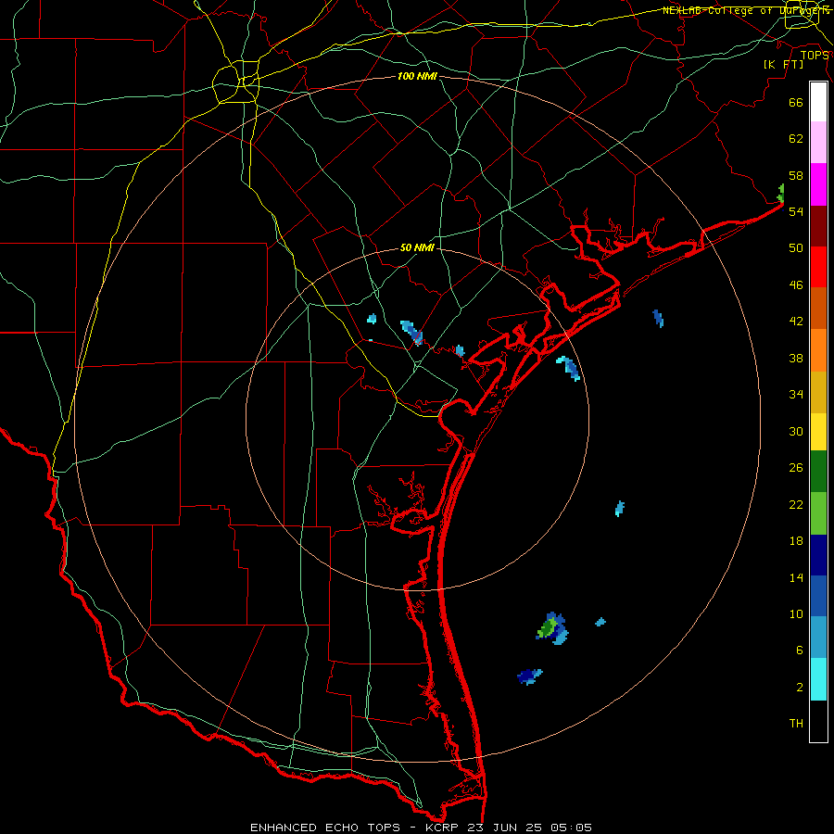
Task: Click the light pink legend swatch
Action: pyautogui.click(x=818, y=143)
